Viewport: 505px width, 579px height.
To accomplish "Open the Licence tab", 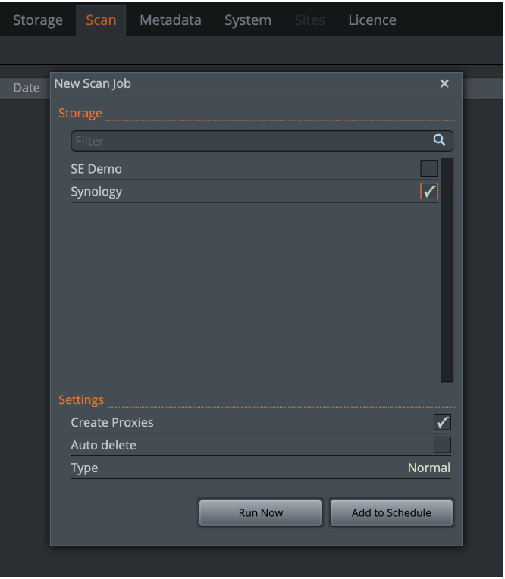I will click(x=372, y=20).
